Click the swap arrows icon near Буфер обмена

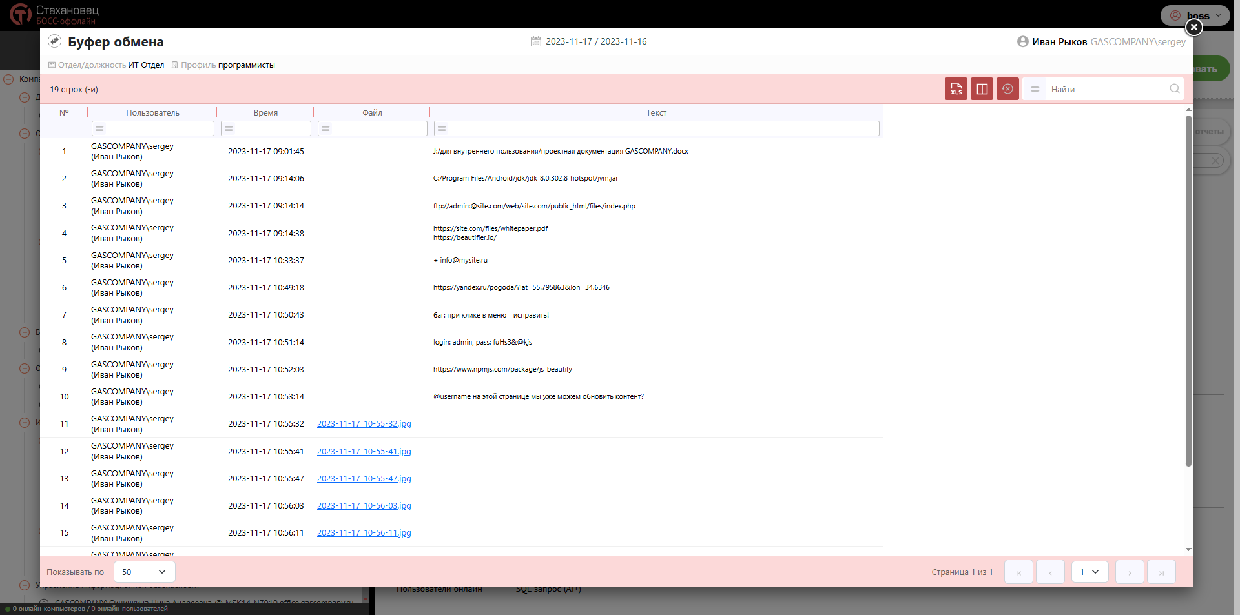tap(55, 41)
